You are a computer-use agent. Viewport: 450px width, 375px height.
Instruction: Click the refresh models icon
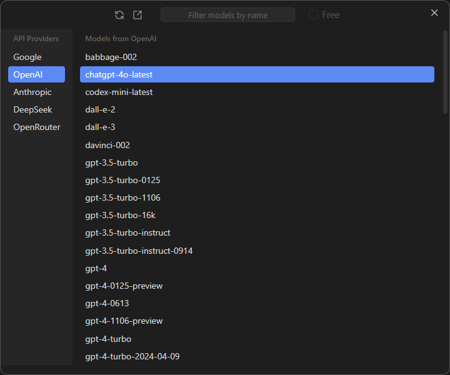pyautogui.click(x=119, y=15)
